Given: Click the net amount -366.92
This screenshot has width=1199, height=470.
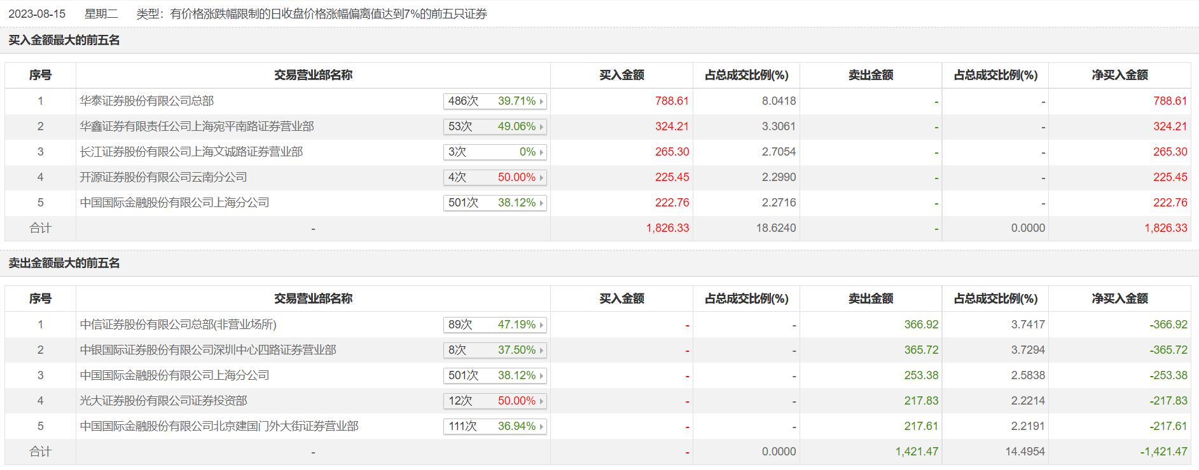Looking at the screenshot, I should (1168, 325).
